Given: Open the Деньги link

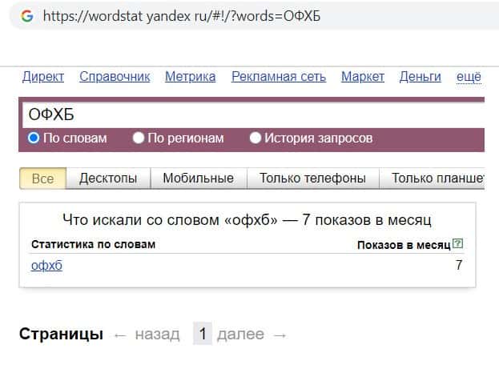Looking at the screenshot, I should point(421,76).
